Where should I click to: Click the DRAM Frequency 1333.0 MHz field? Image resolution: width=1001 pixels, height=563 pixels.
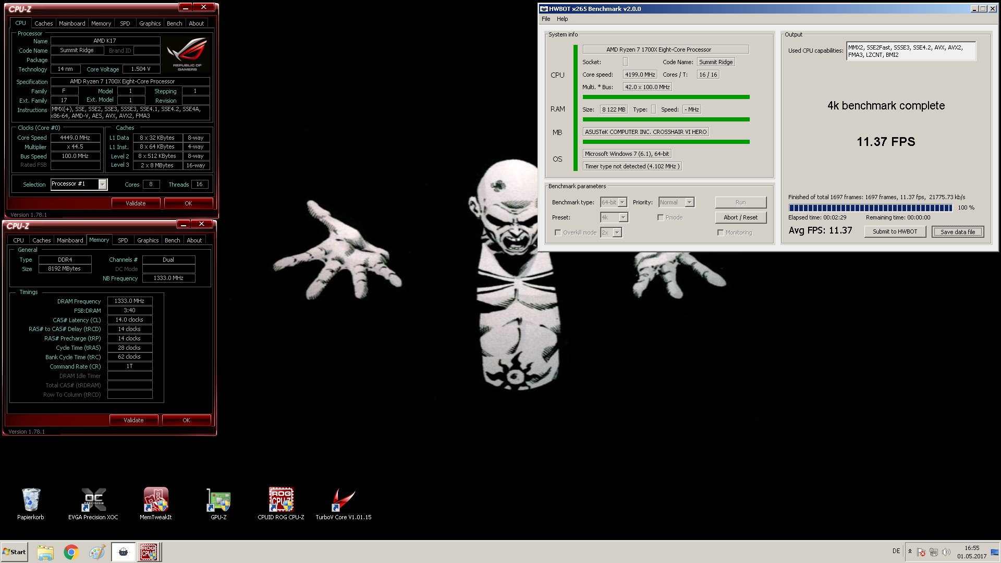[130, 301]
